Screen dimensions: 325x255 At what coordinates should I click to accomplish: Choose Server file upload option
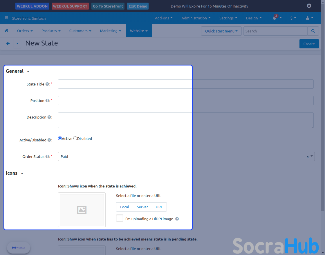(142, 207)
